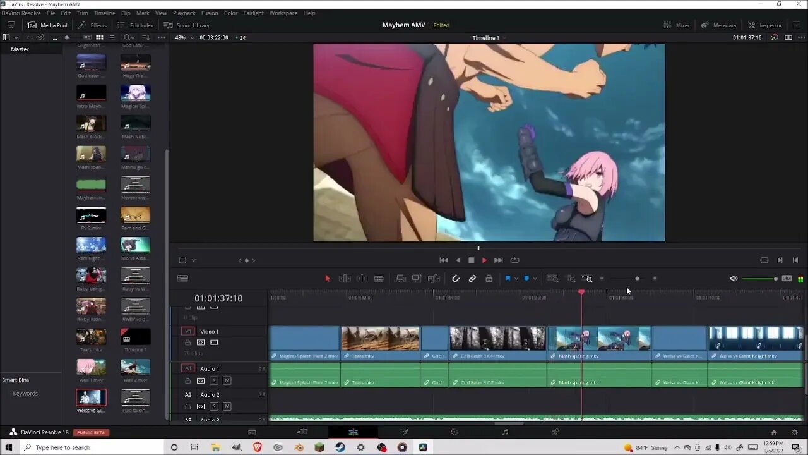Image resolution: width=808 pixels, height=455 pixels.
Task: Open the Fusion menu
Action: [210, 13]
